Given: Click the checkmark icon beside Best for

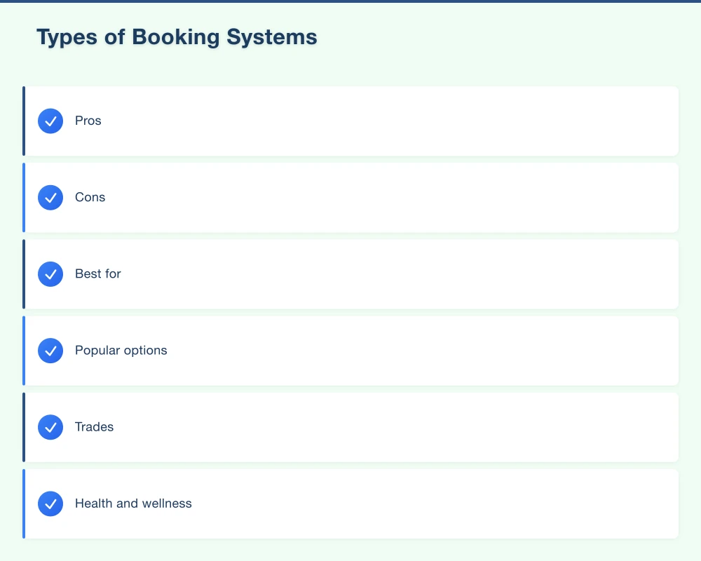Looking at the screenshot, I should pos(50,274).
